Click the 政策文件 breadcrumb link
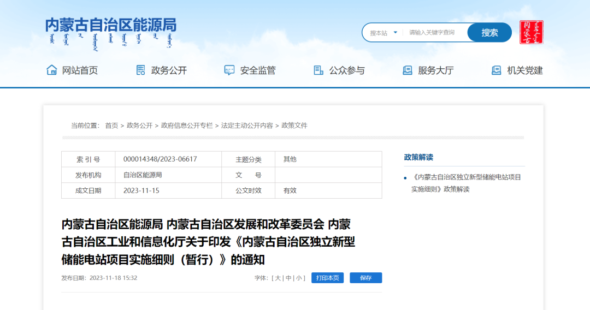This screenshot has height=310, width=590. (294, 126)
